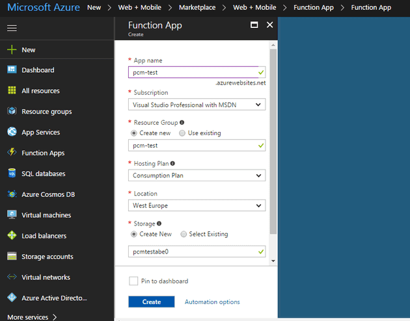Click the App name input field
Viewport: 410px width, 321px height.
pos(197,72)
